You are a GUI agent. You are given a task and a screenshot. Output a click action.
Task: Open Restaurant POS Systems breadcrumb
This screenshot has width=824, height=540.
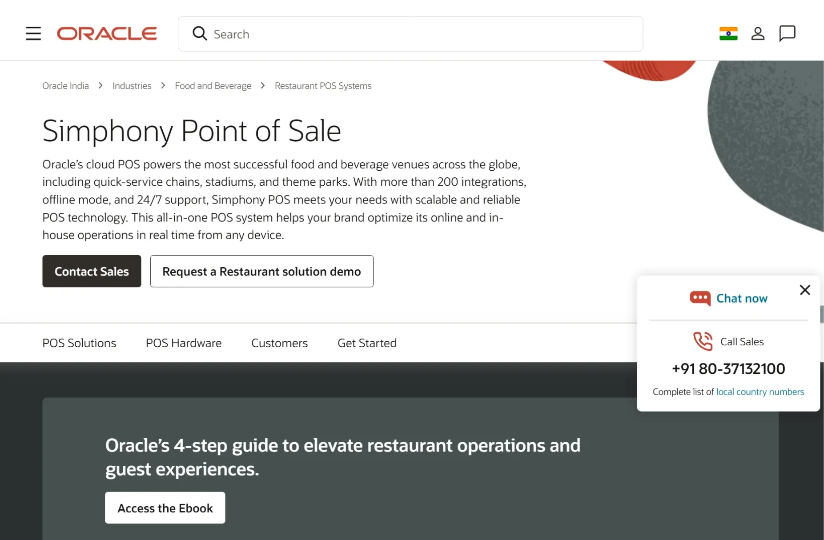pos(323,86)
